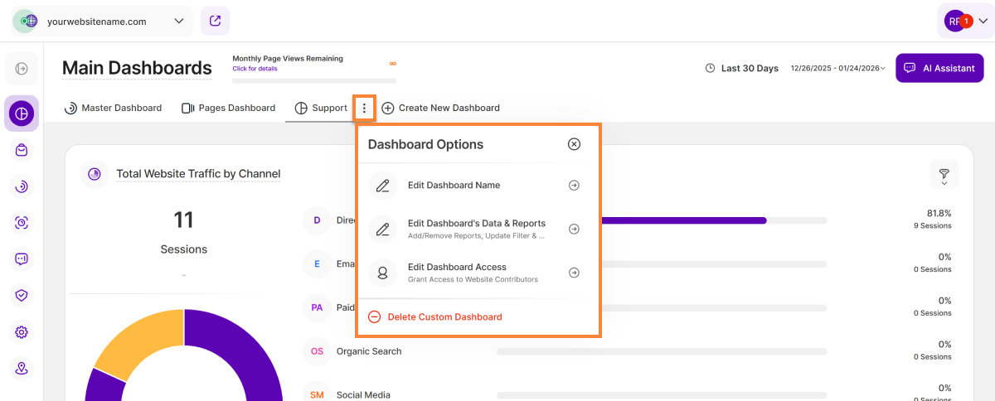995x401 pixels.
Task: Click the map location pin sidebar icon
Action: (22, 369)
